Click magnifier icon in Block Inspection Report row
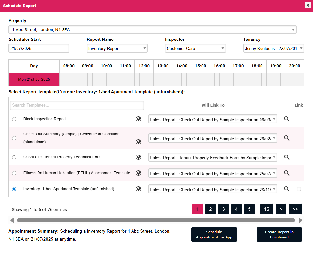313x254 pixels. [x=286, y=119]
